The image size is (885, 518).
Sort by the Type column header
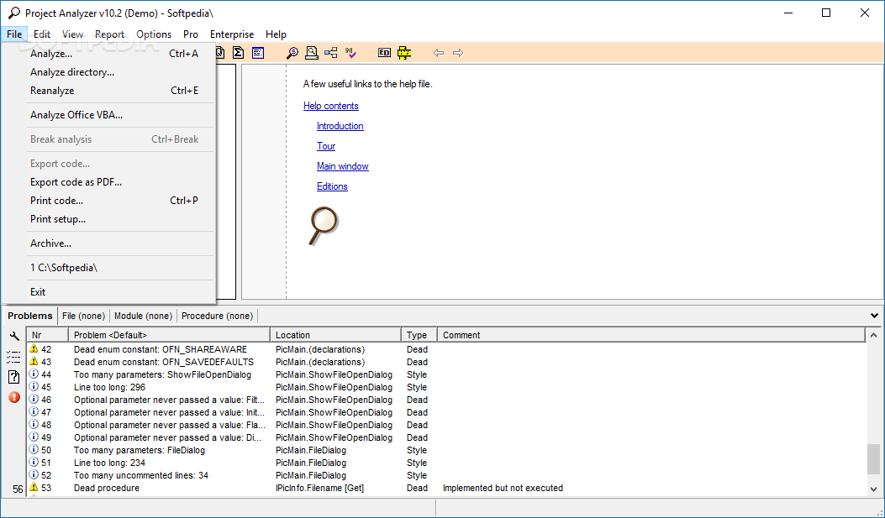click(419, 335)
